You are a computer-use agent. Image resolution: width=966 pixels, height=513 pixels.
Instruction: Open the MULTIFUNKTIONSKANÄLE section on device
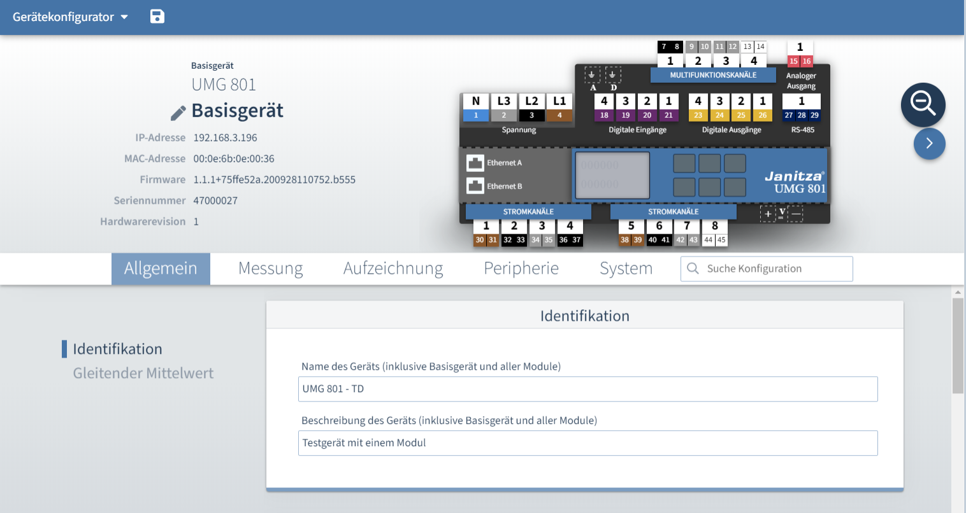click(712, 74)
